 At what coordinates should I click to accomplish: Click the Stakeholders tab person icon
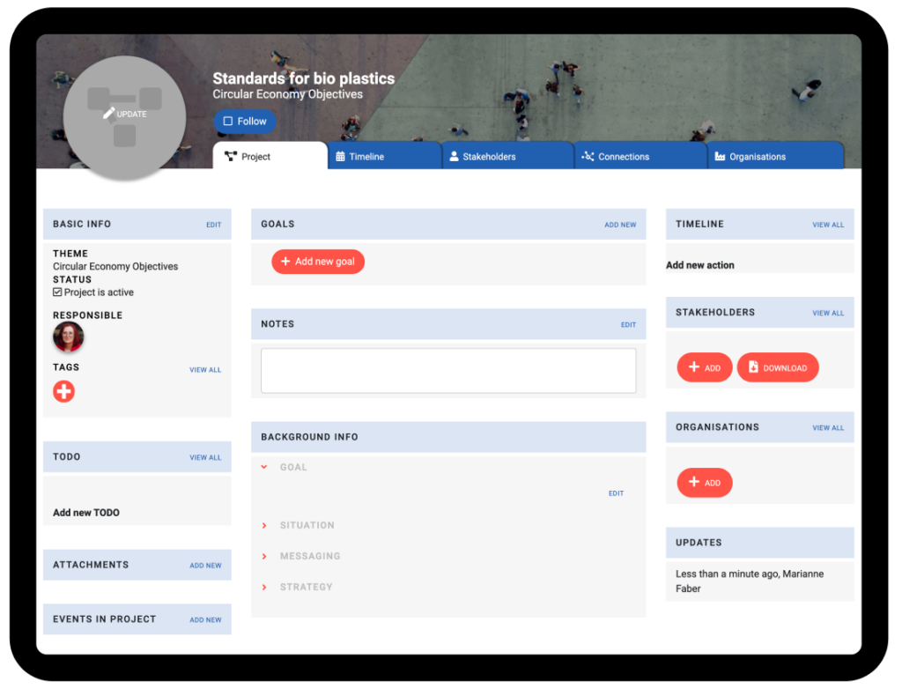(454, 157)
